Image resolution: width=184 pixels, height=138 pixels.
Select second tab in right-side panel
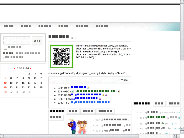(x=159, y=104)
